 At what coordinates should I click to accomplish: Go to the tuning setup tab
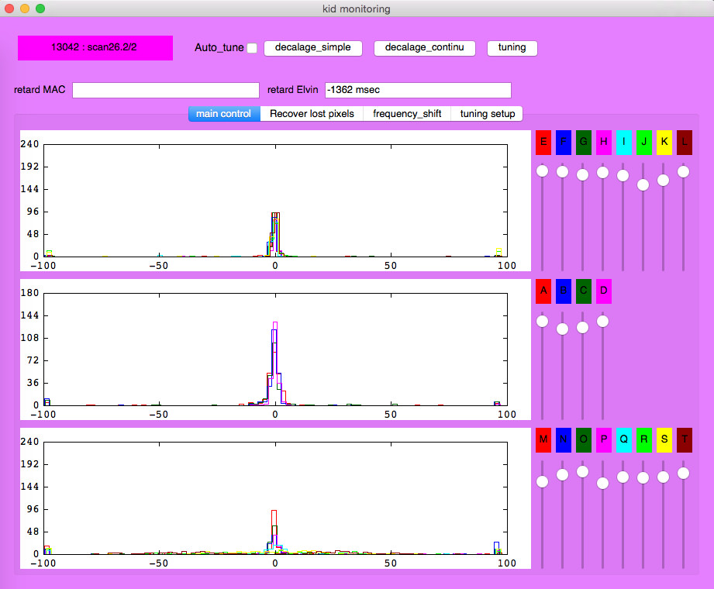click(x=487, y=114)
